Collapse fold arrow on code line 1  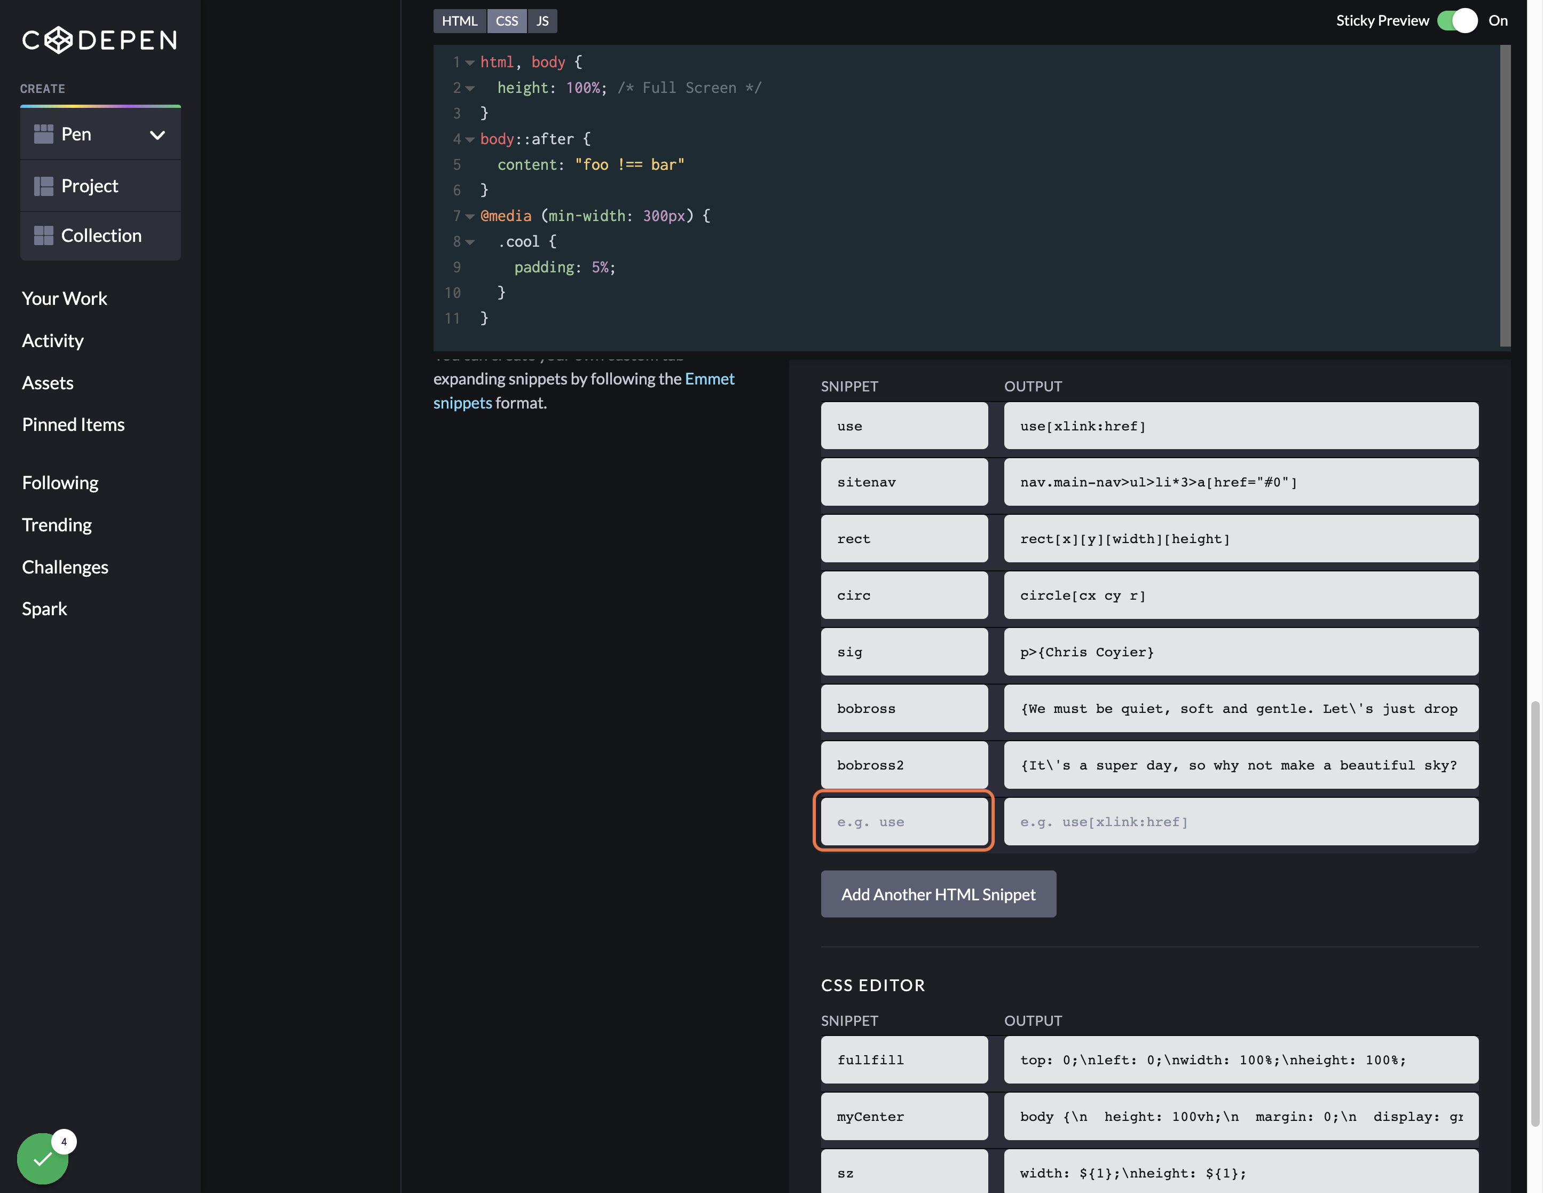tap(470, 63)
